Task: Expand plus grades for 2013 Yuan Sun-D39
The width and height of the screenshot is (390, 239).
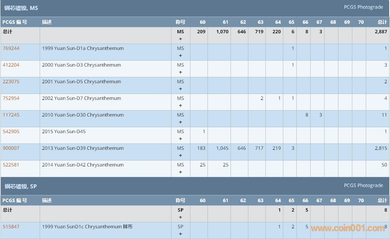Action: [x=181, y=155]
